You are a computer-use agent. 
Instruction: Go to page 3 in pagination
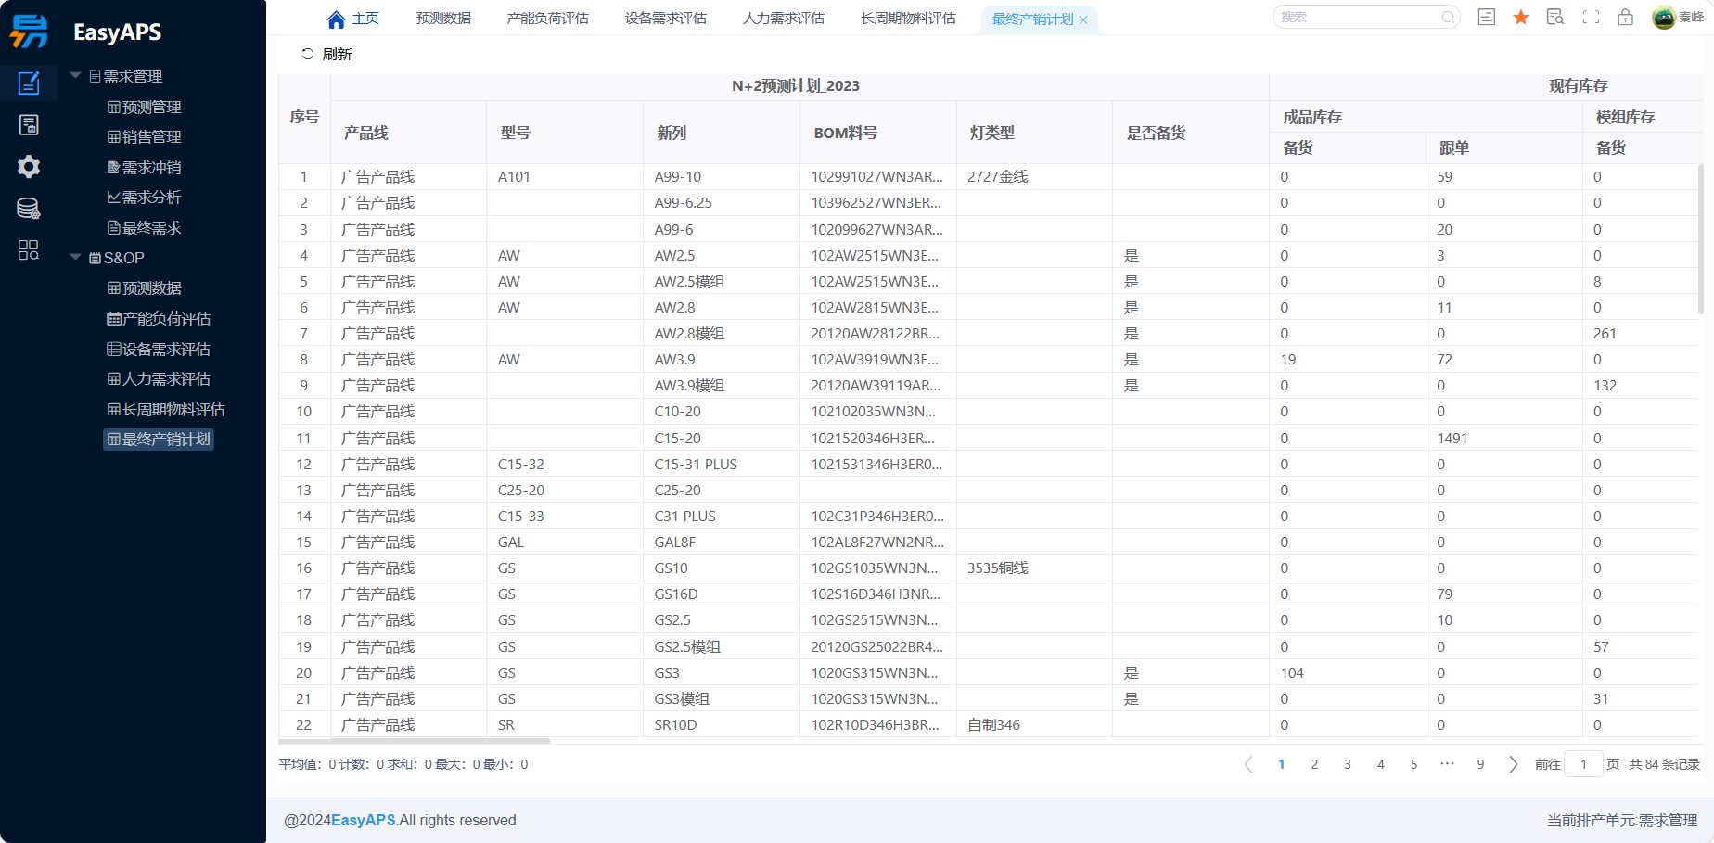pyautogui.click(x=1348, y=764)
